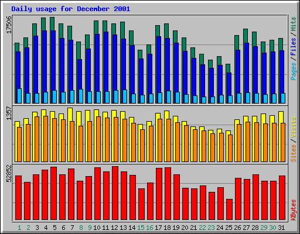Click day label 13 on the axis
The width and height of the screenshot is (300, 234).
pos(123,228)
